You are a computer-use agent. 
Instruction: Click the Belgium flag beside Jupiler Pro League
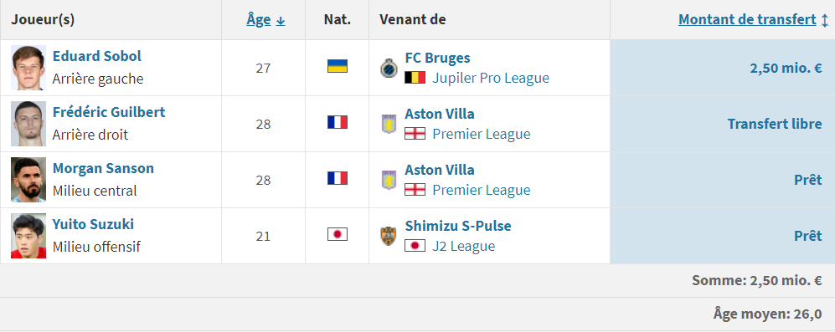coord(415,78)
